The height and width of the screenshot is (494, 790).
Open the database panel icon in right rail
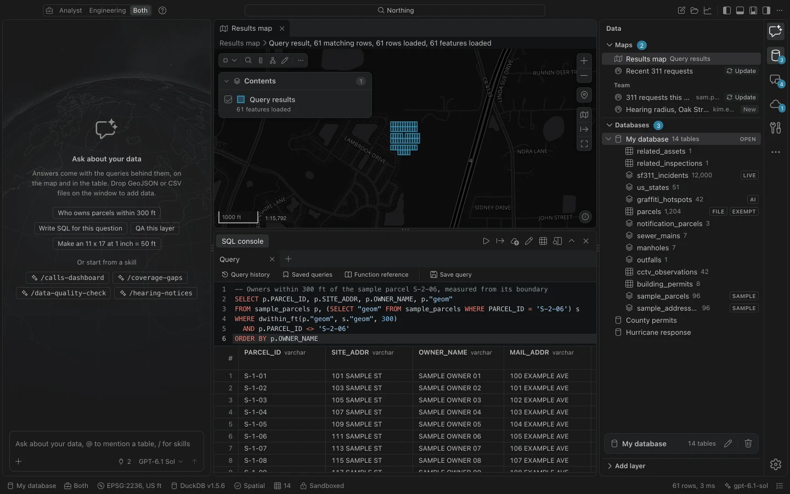[x=776, y=55]
